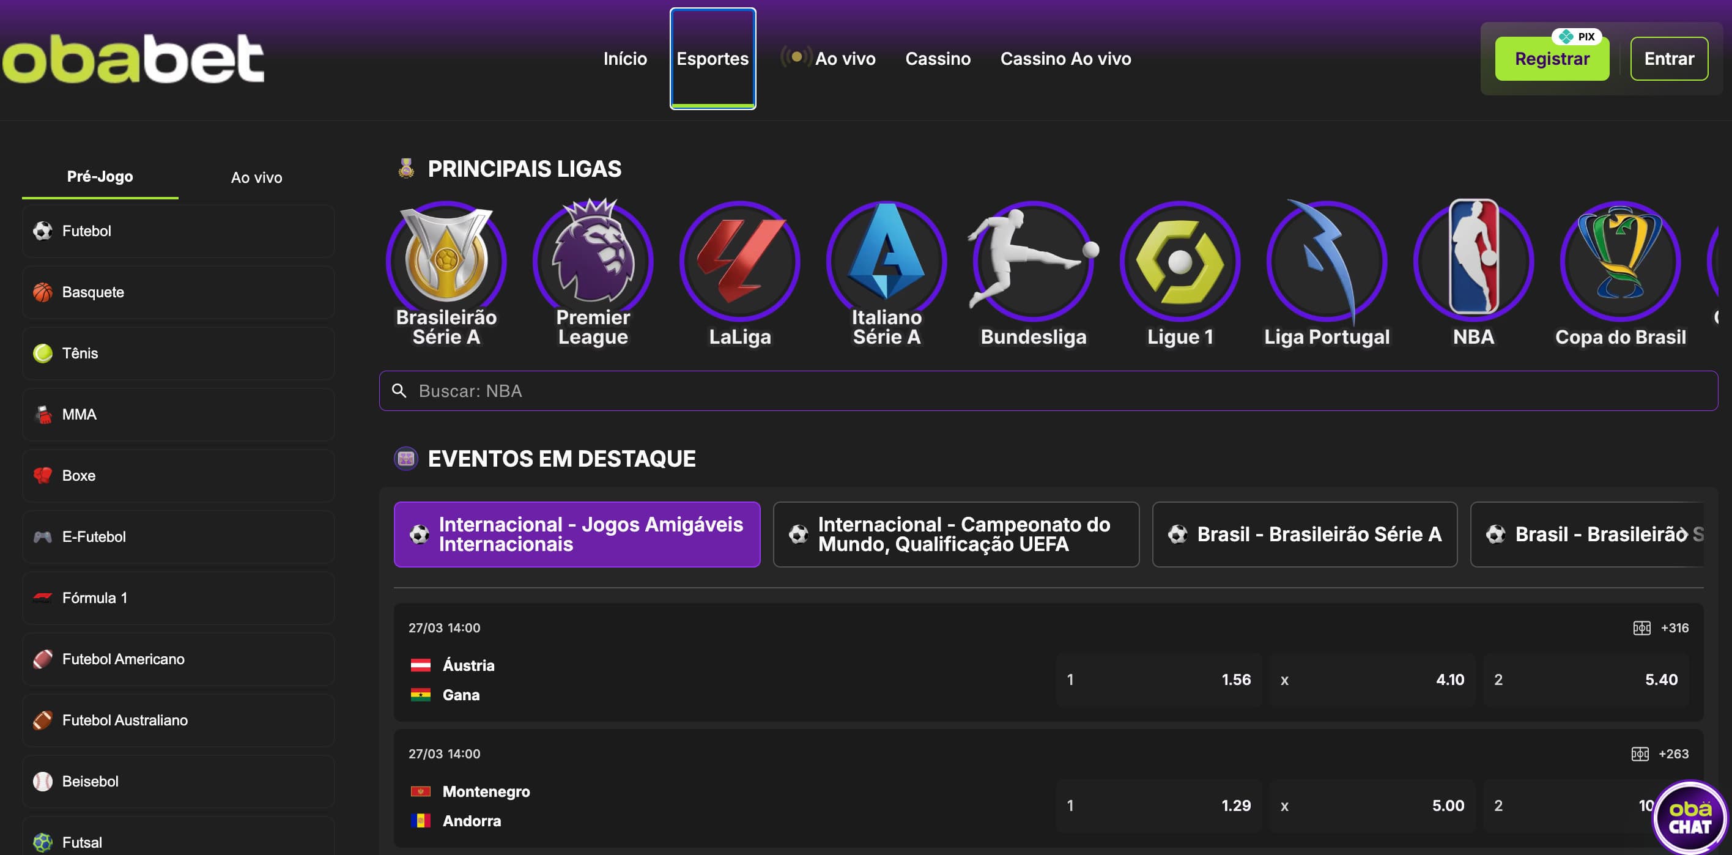
Task: Toggle the Internacional Jogos Amigáveis filter chip
Action: (576, 535)
